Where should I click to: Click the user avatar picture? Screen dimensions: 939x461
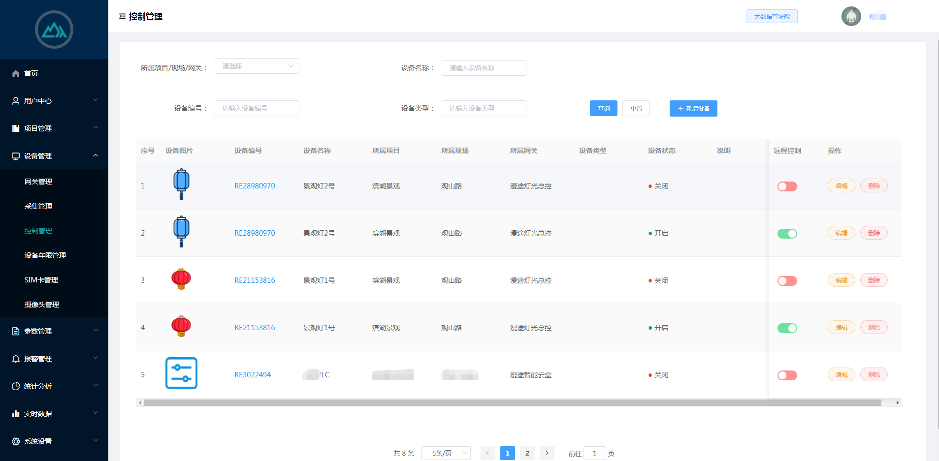click(851, 16)
